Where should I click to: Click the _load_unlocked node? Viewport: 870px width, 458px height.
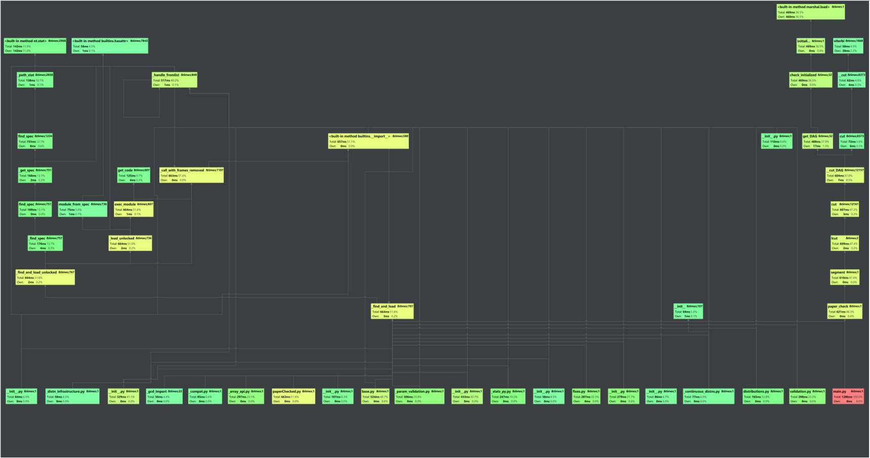pos(131,243)
